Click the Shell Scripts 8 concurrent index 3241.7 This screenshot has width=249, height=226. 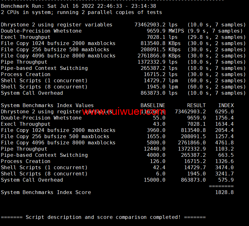click(224, 174)
